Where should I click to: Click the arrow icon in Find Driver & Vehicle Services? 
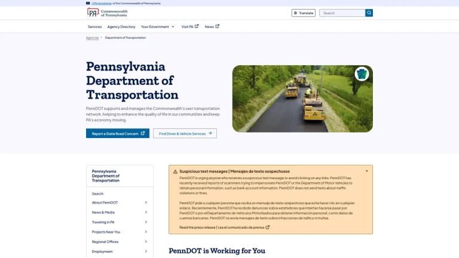210,133
